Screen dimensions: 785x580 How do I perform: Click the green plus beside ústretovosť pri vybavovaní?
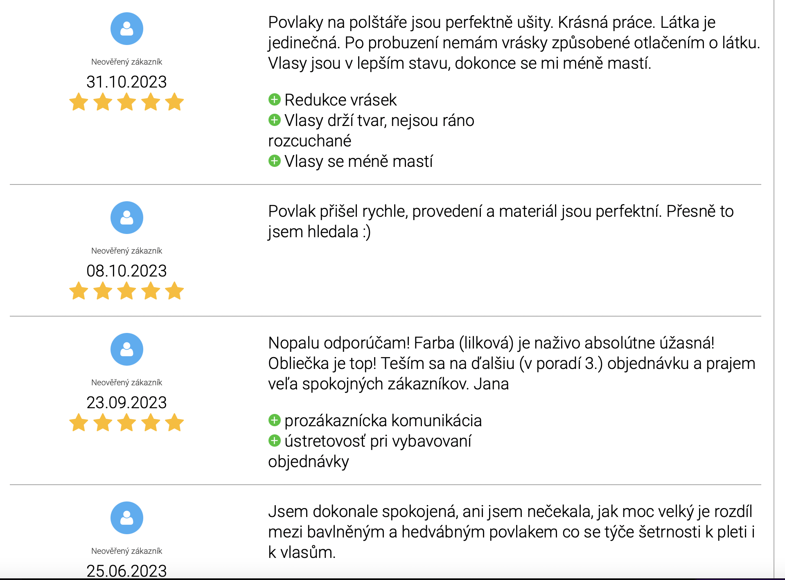pos(274,441)
